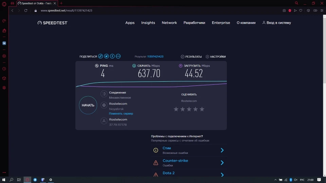This screenshot has width=326, height=183.
Task: Copy the result link via share icon
Action: click(101, 56)
